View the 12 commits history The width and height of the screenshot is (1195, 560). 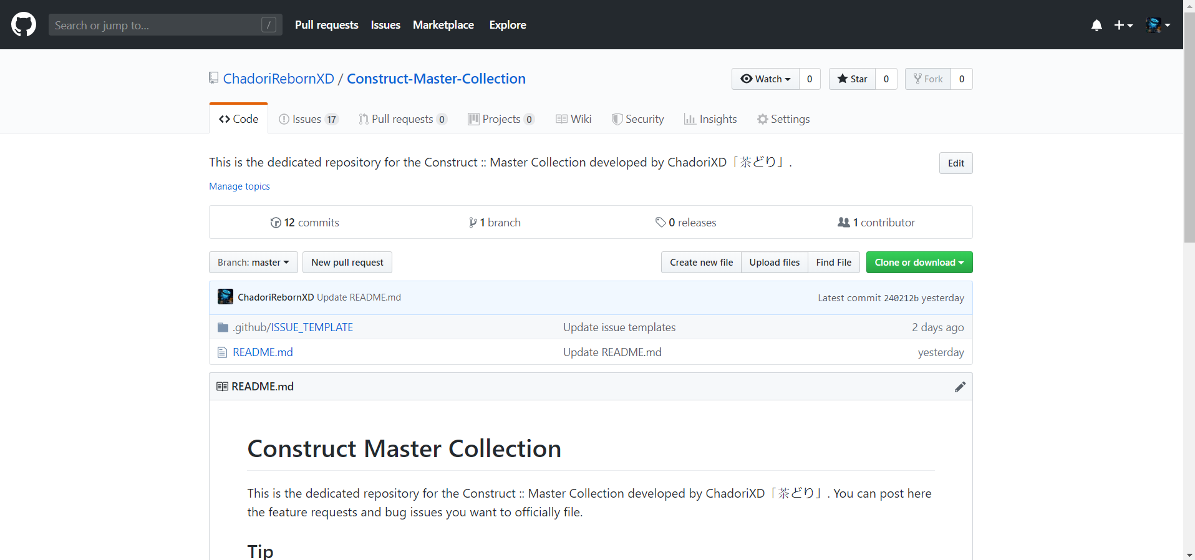(304, 223)
